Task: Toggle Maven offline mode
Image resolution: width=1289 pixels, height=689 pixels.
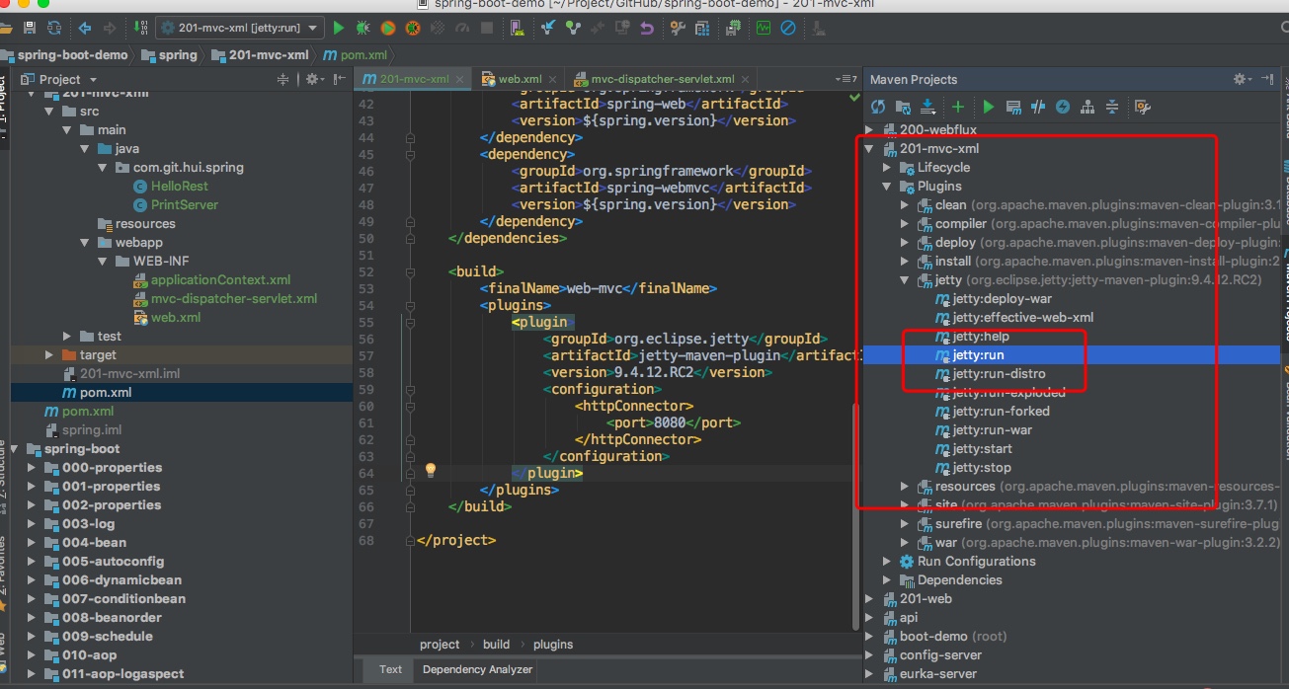Action: point(1037,107)
